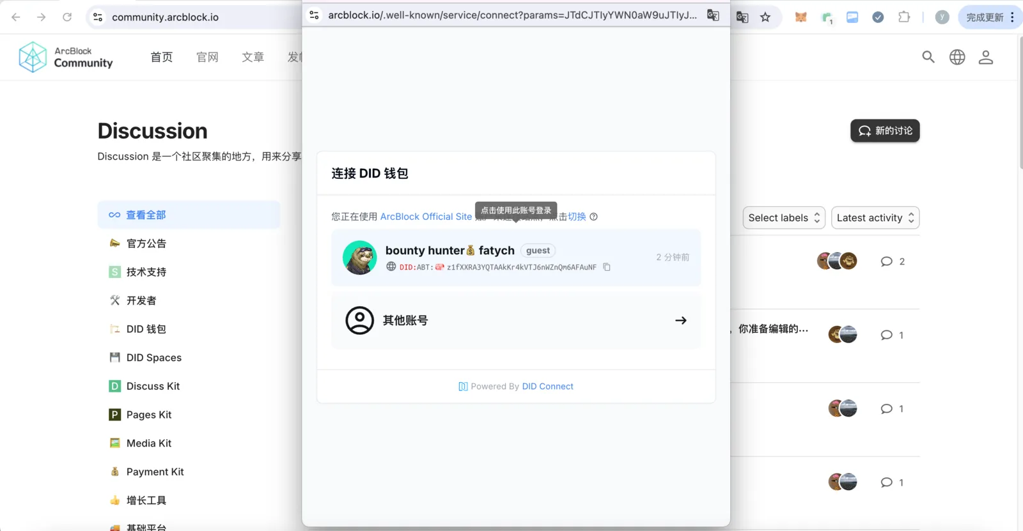This screenshot has width=1023, height=531.
Task: Open the ArcBlock Community logo home
Action: pos(66,57)
